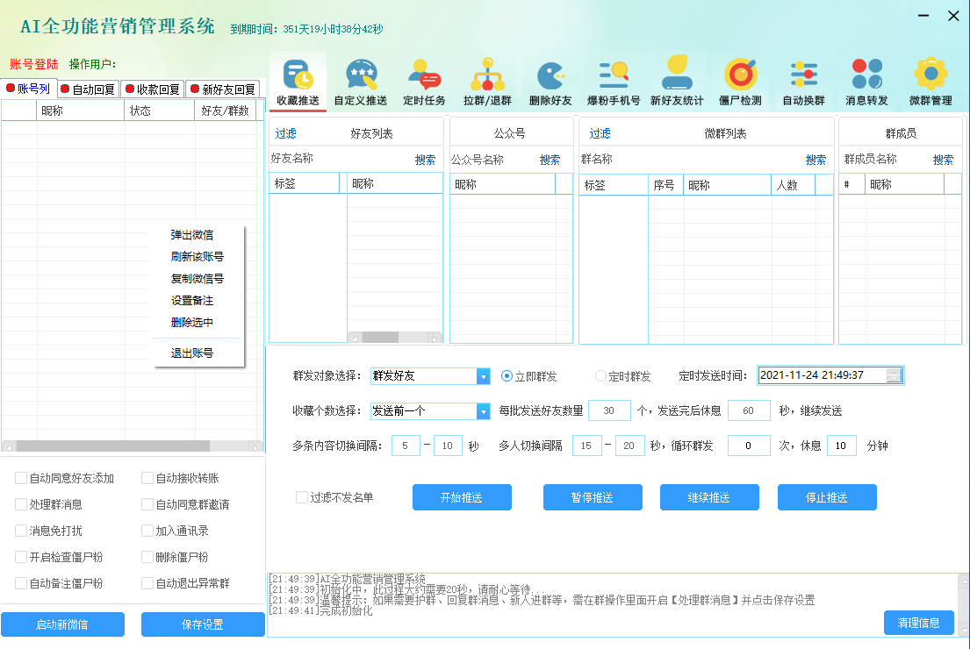Open the 消息转发 icon

coord(866,82)
